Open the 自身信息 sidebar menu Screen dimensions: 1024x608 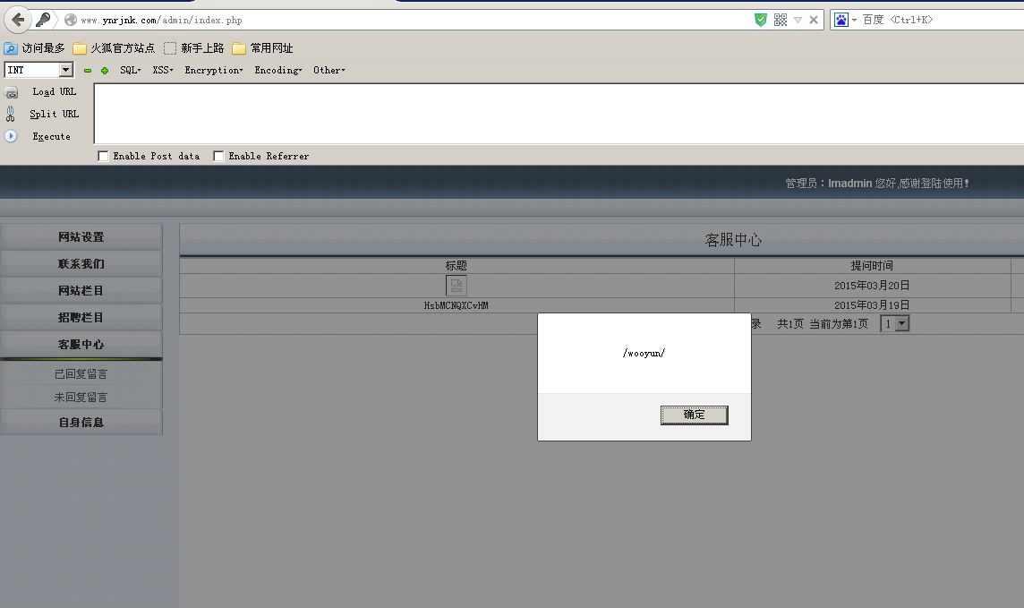tap(81, 423)
